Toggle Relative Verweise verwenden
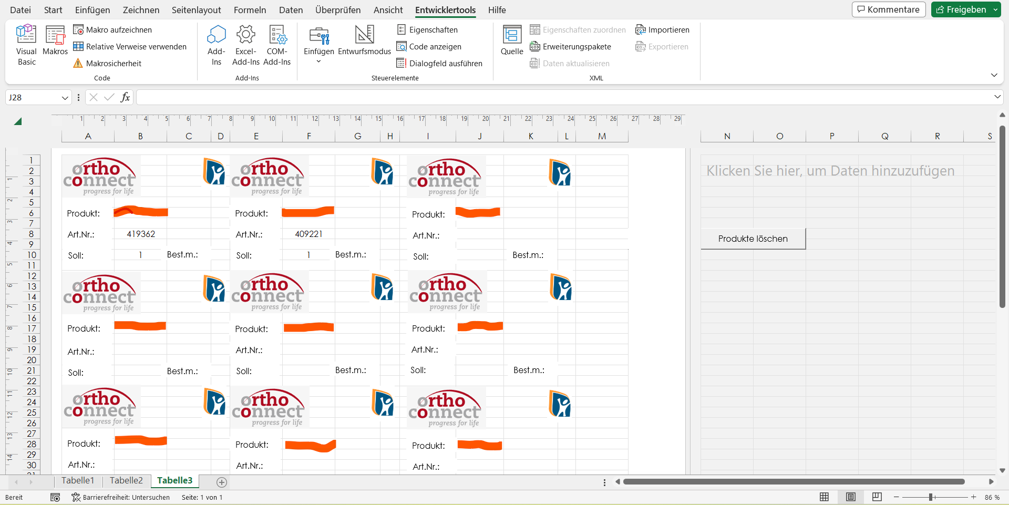 [130, 47]
